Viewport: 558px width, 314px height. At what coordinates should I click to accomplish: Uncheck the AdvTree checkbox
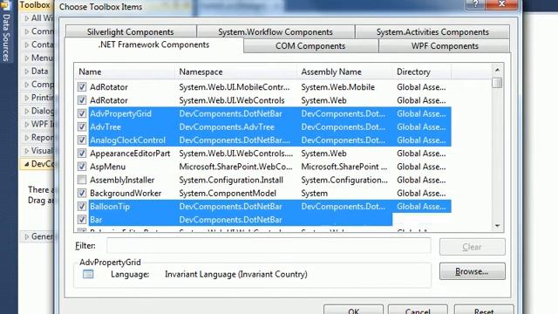tap(82, 126)
